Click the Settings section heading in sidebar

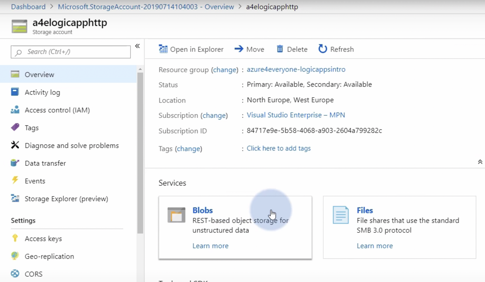[23, 221]
